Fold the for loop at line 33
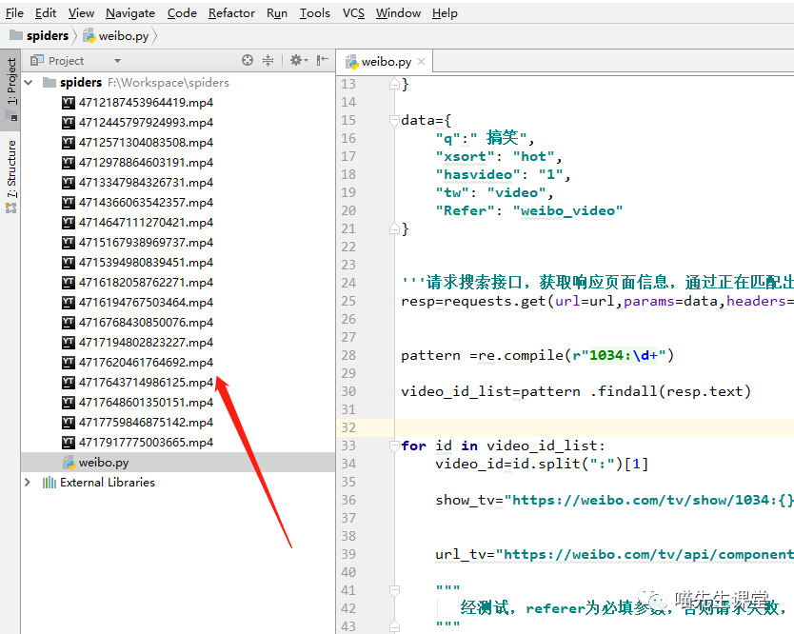Viewport: 794px width, 634px height. click(x=394, y=446)
